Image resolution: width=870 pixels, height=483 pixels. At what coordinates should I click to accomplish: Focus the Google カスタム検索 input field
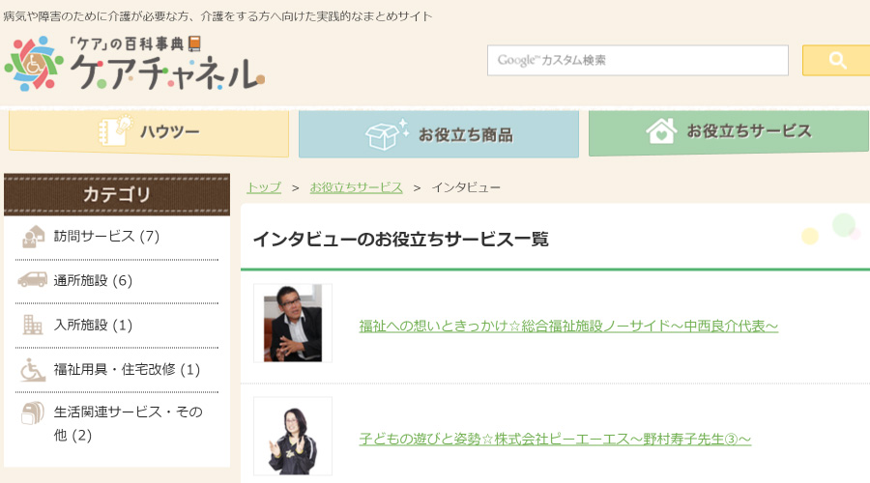[x=638, y=61]
